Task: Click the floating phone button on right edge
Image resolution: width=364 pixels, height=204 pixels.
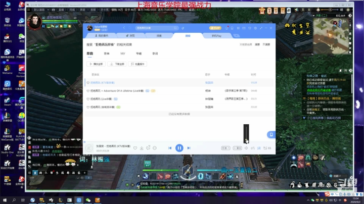Action: [x=271, y=134]
